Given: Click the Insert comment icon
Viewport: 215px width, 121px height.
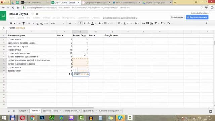Looking at the screenshot, I should 147,23.
